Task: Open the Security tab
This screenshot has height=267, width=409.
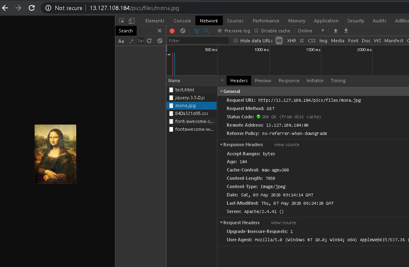Action: [x=356, y=21]
